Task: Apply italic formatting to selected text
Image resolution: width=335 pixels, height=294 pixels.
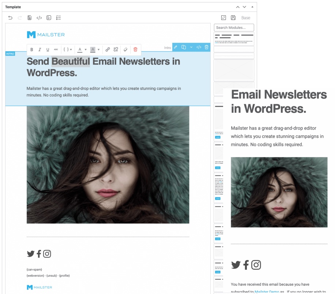Action: click(x=39, y=49)
